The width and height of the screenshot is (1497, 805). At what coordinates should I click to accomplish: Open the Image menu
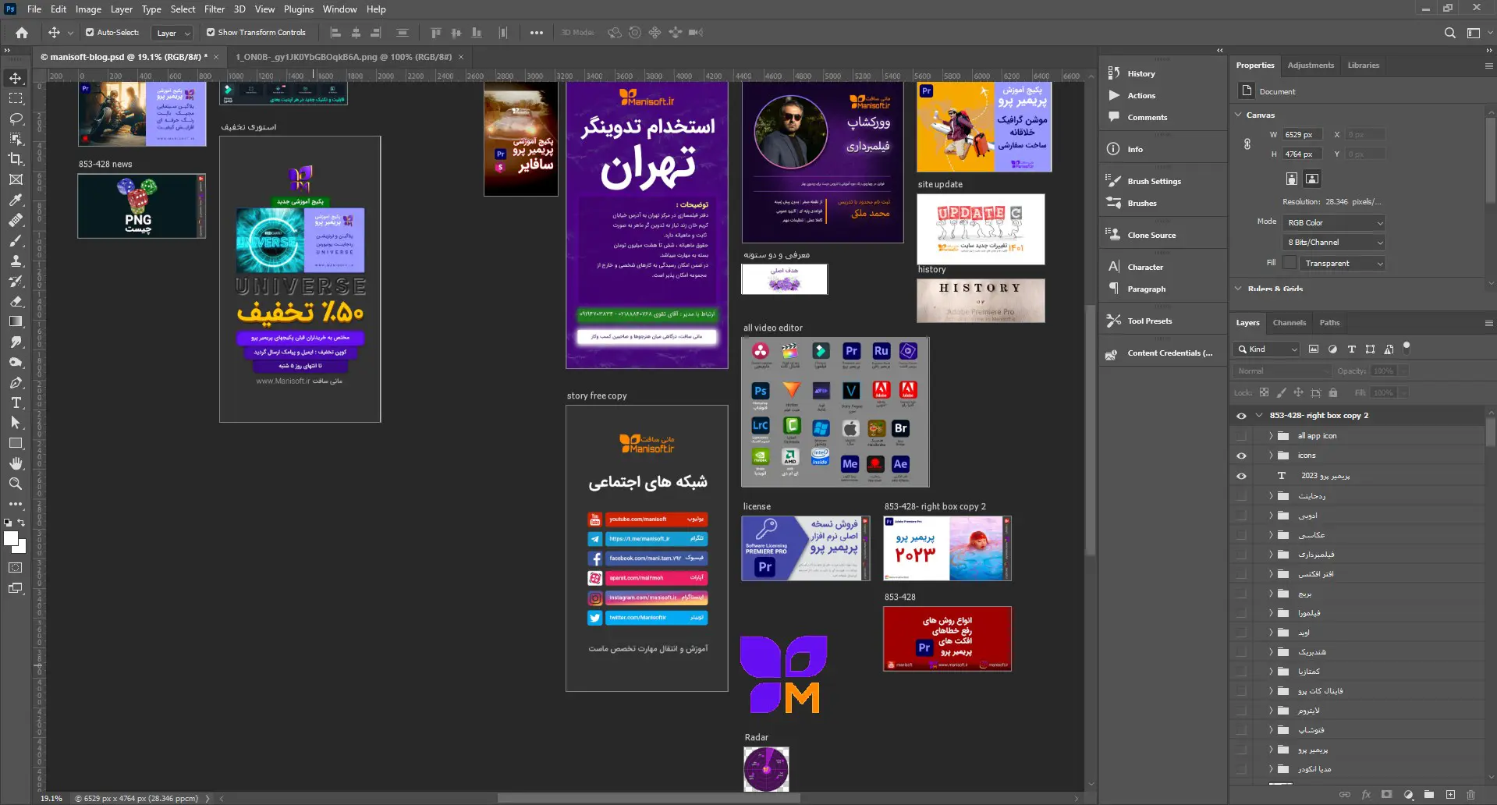point(88,9)
